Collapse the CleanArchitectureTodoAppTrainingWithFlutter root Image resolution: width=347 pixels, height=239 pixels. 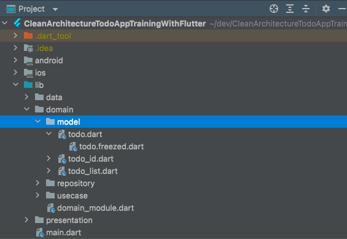tap(5, 23)
